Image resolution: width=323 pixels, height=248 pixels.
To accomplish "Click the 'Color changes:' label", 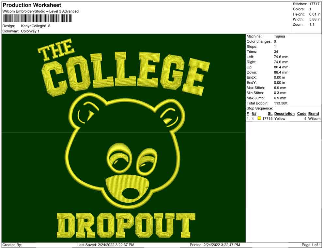I will [x=259, y=41].
